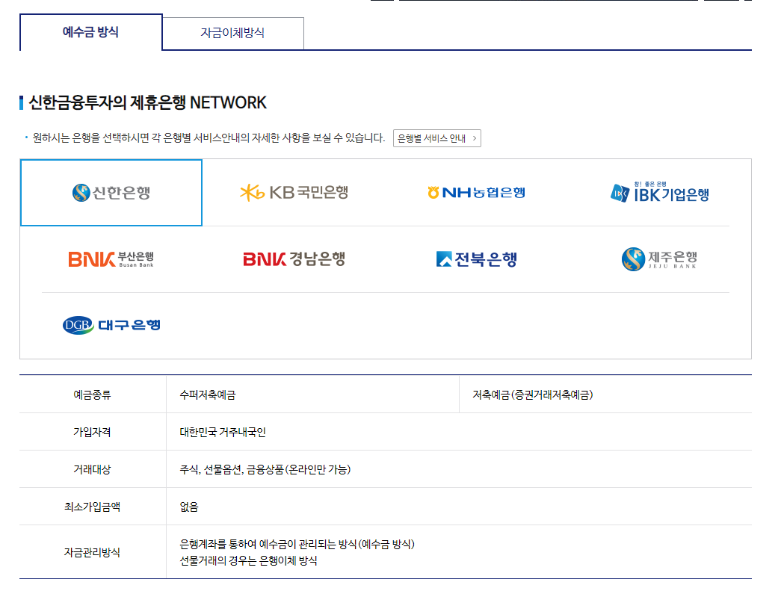
Task: Click the 거래대상 row header
Action: (x=93, y=469)
